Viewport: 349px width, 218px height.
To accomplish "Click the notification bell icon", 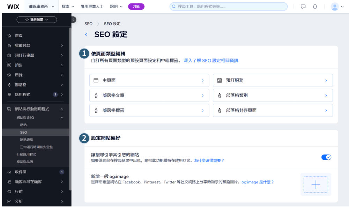I will (x=314, y=6).
